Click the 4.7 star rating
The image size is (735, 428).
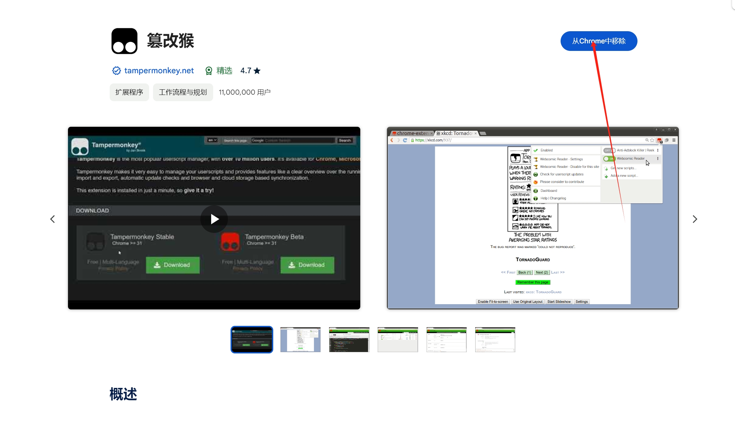[x=250, y=71]
